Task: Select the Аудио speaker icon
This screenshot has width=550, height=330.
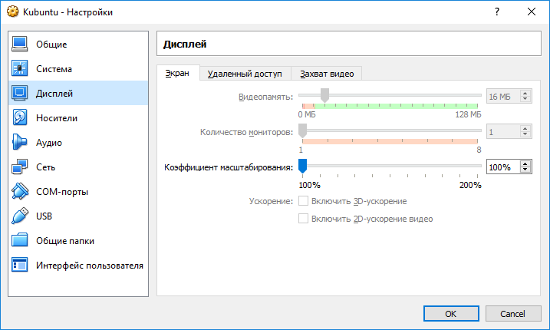Action: (19, 142)
